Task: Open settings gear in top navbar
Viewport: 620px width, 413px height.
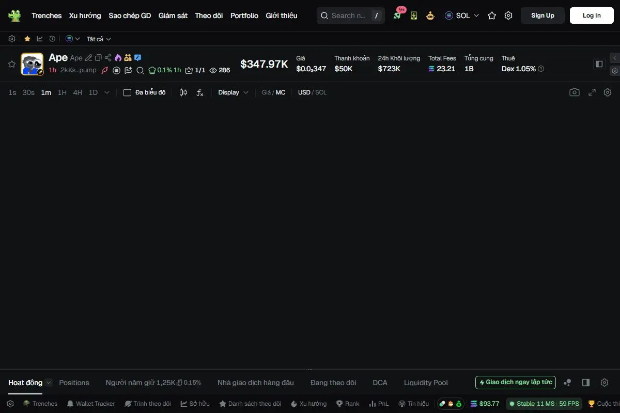Action: coord(508,15)
